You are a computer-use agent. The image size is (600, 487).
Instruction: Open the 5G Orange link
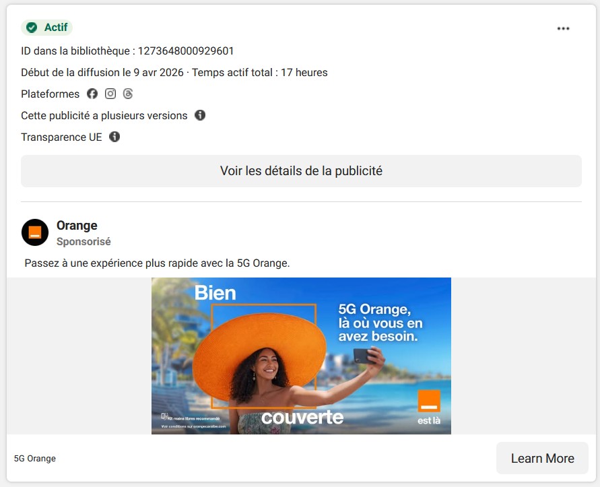pyautogui.click(x=35, y=458)
